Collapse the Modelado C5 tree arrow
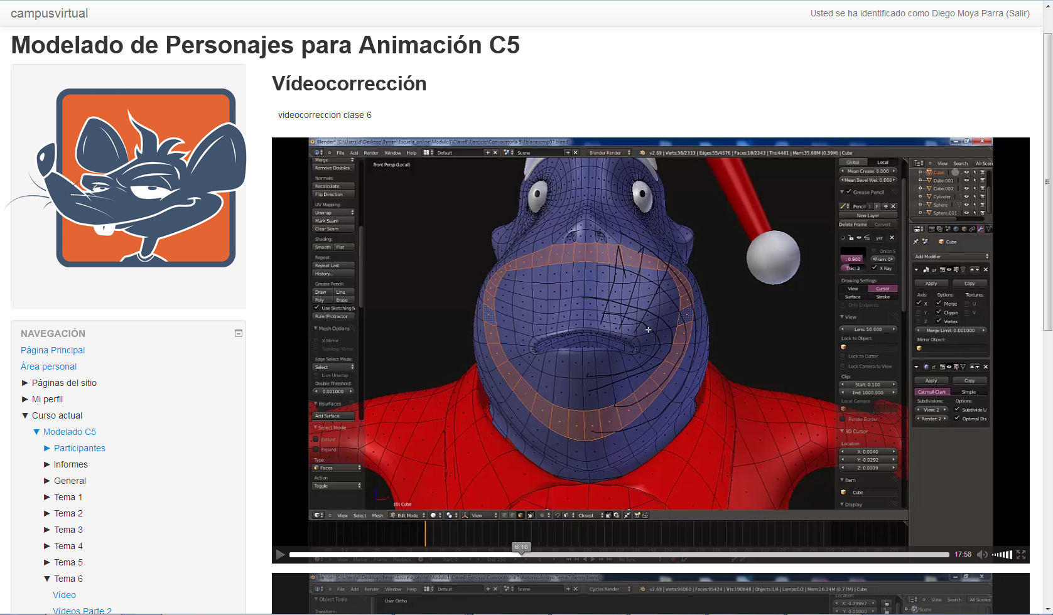This screenshot has height=615, width=1053. tap(36, 432)
